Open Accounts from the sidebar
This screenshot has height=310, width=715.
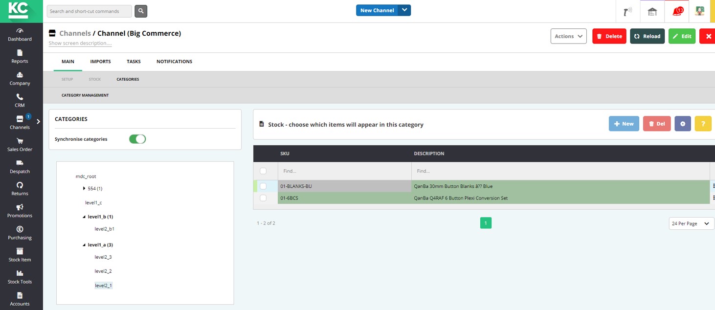20,299
